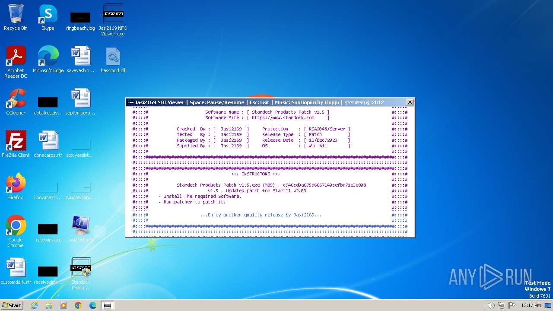Open Internet Explorer from taskbar
Viewport: 553px width, 311px height.
click(x=34, y=305)
